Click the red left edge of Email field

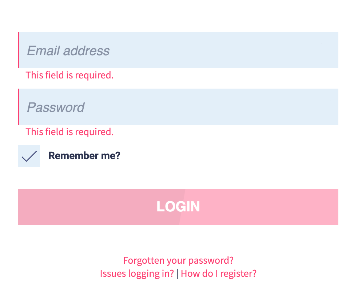pos(19,50)
